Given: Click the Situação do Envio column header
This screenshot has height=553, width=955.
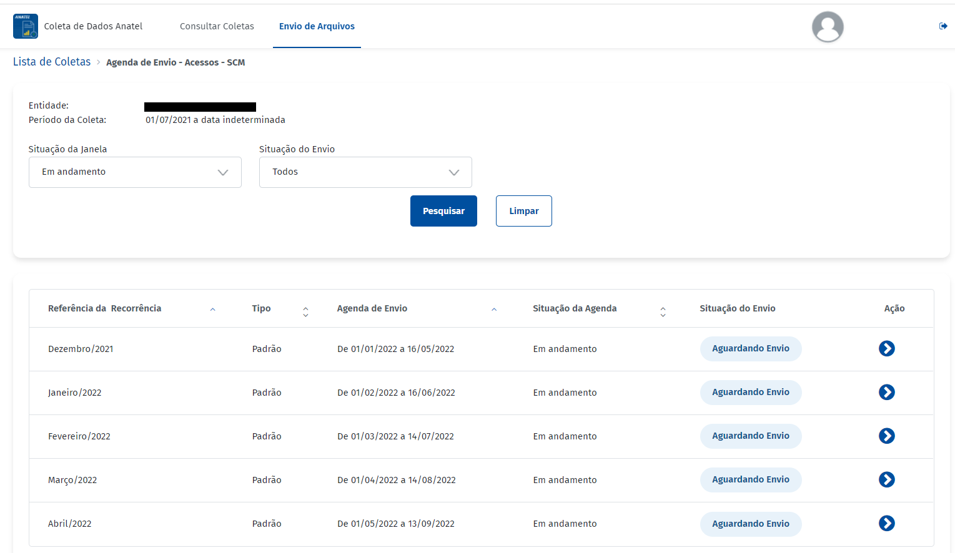Looking at the screenshot, I should tap(738, 308).
